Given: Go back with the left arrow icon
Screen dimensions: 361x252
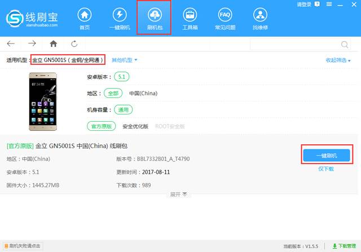Looking at the screenshot, I should [11, 43].
